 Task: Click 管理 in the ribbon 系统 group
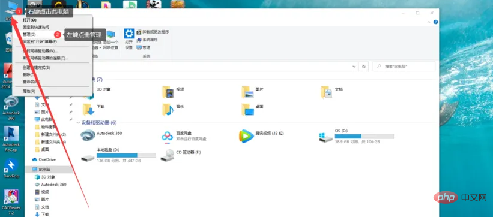point(144,47)
